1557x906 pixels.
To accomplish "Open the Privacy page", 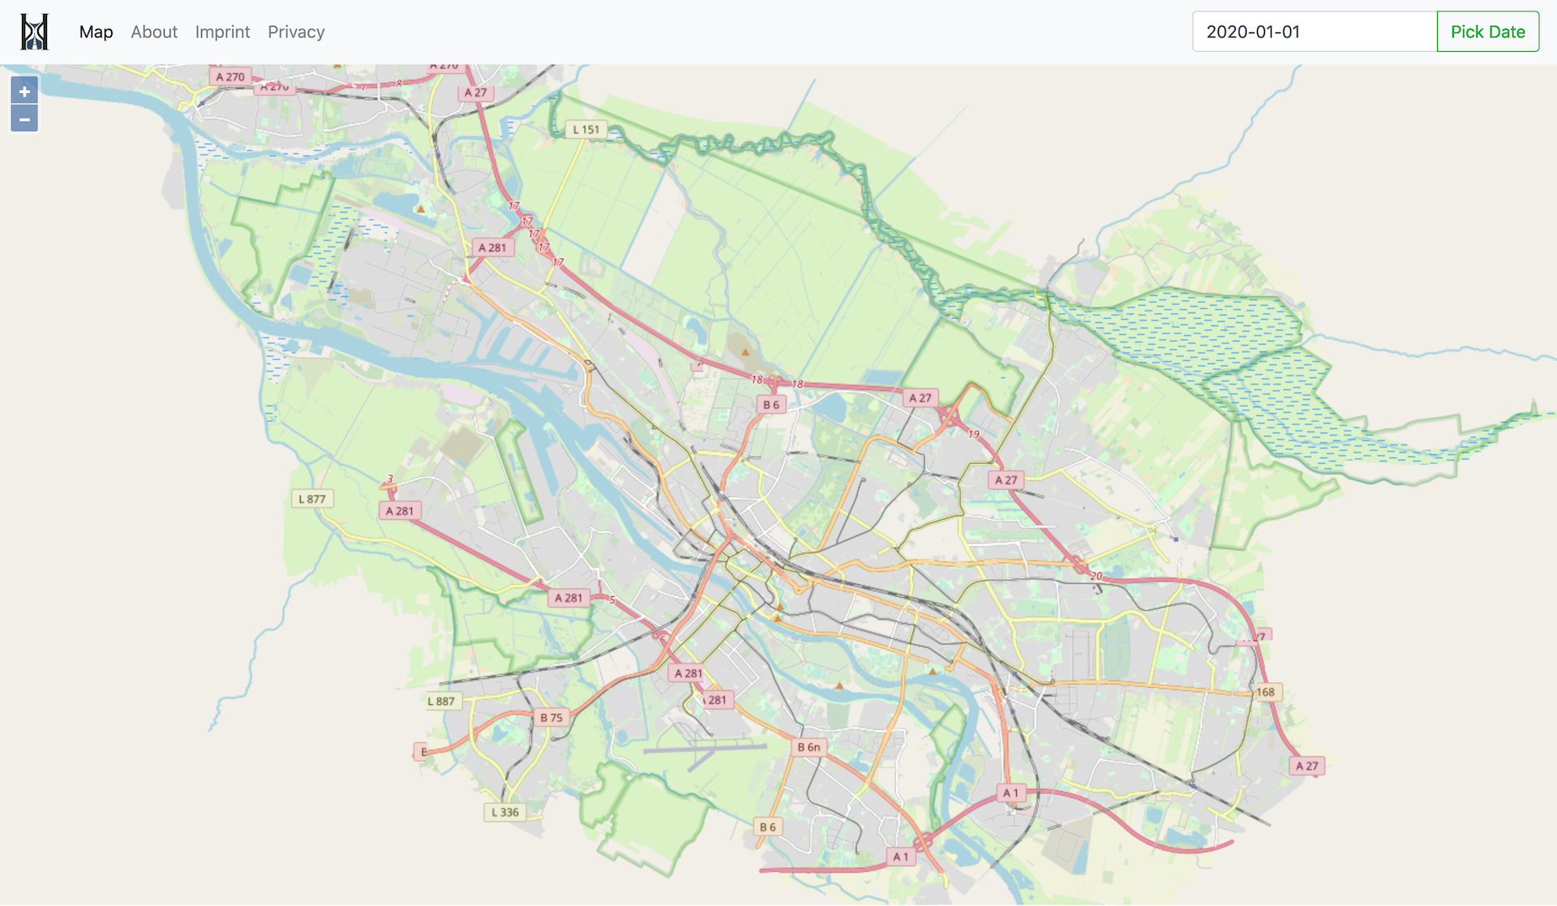I will [x=296, y=32].
